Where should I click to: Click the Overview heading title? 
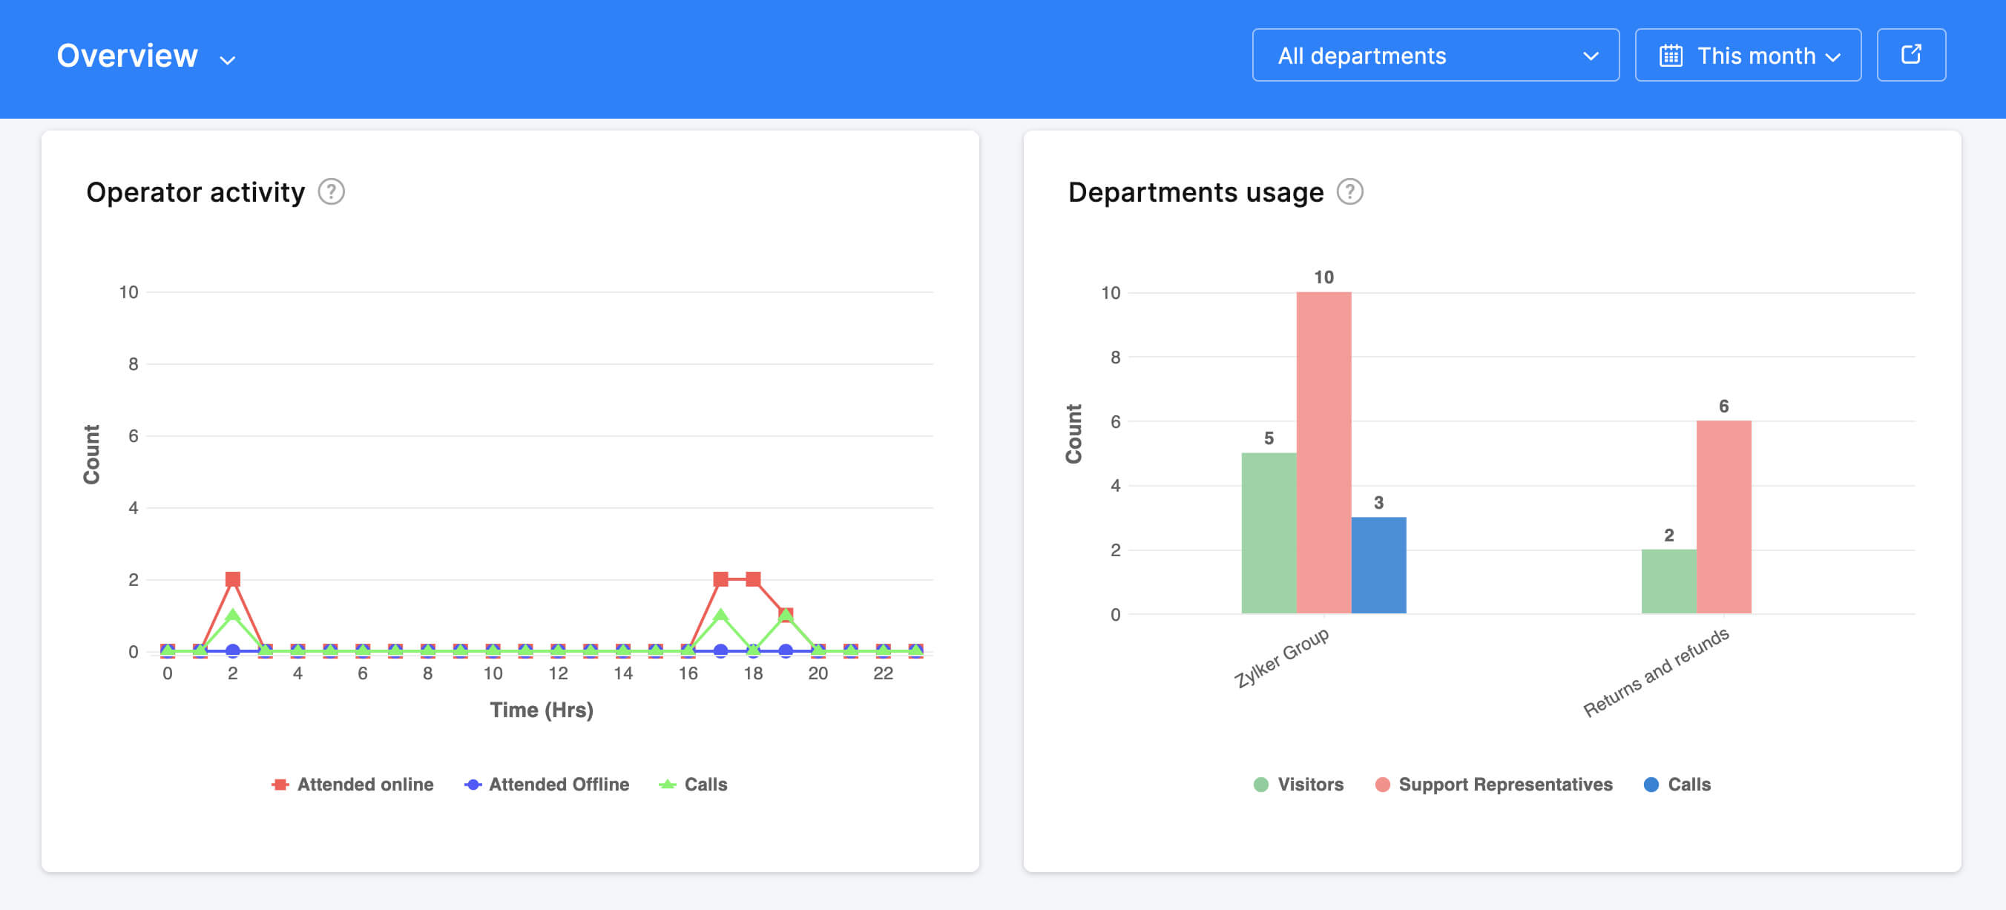127,56
